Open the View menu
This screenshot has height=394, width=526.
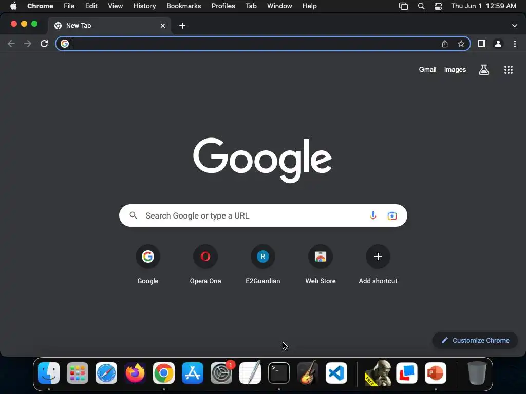tap(116, 6)
